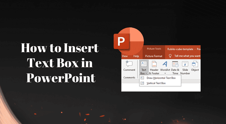Open the Text Box dropdown button
Screen dimensions: 226x124
[x=144, y=67]
